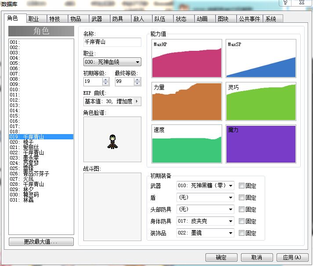Click the 更改最大值 button
The image size is (313, 266).
tap(41, 242)
